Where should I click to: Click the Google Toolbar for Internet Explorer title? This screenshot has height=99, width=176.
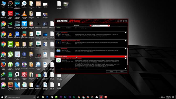(71, 59)
